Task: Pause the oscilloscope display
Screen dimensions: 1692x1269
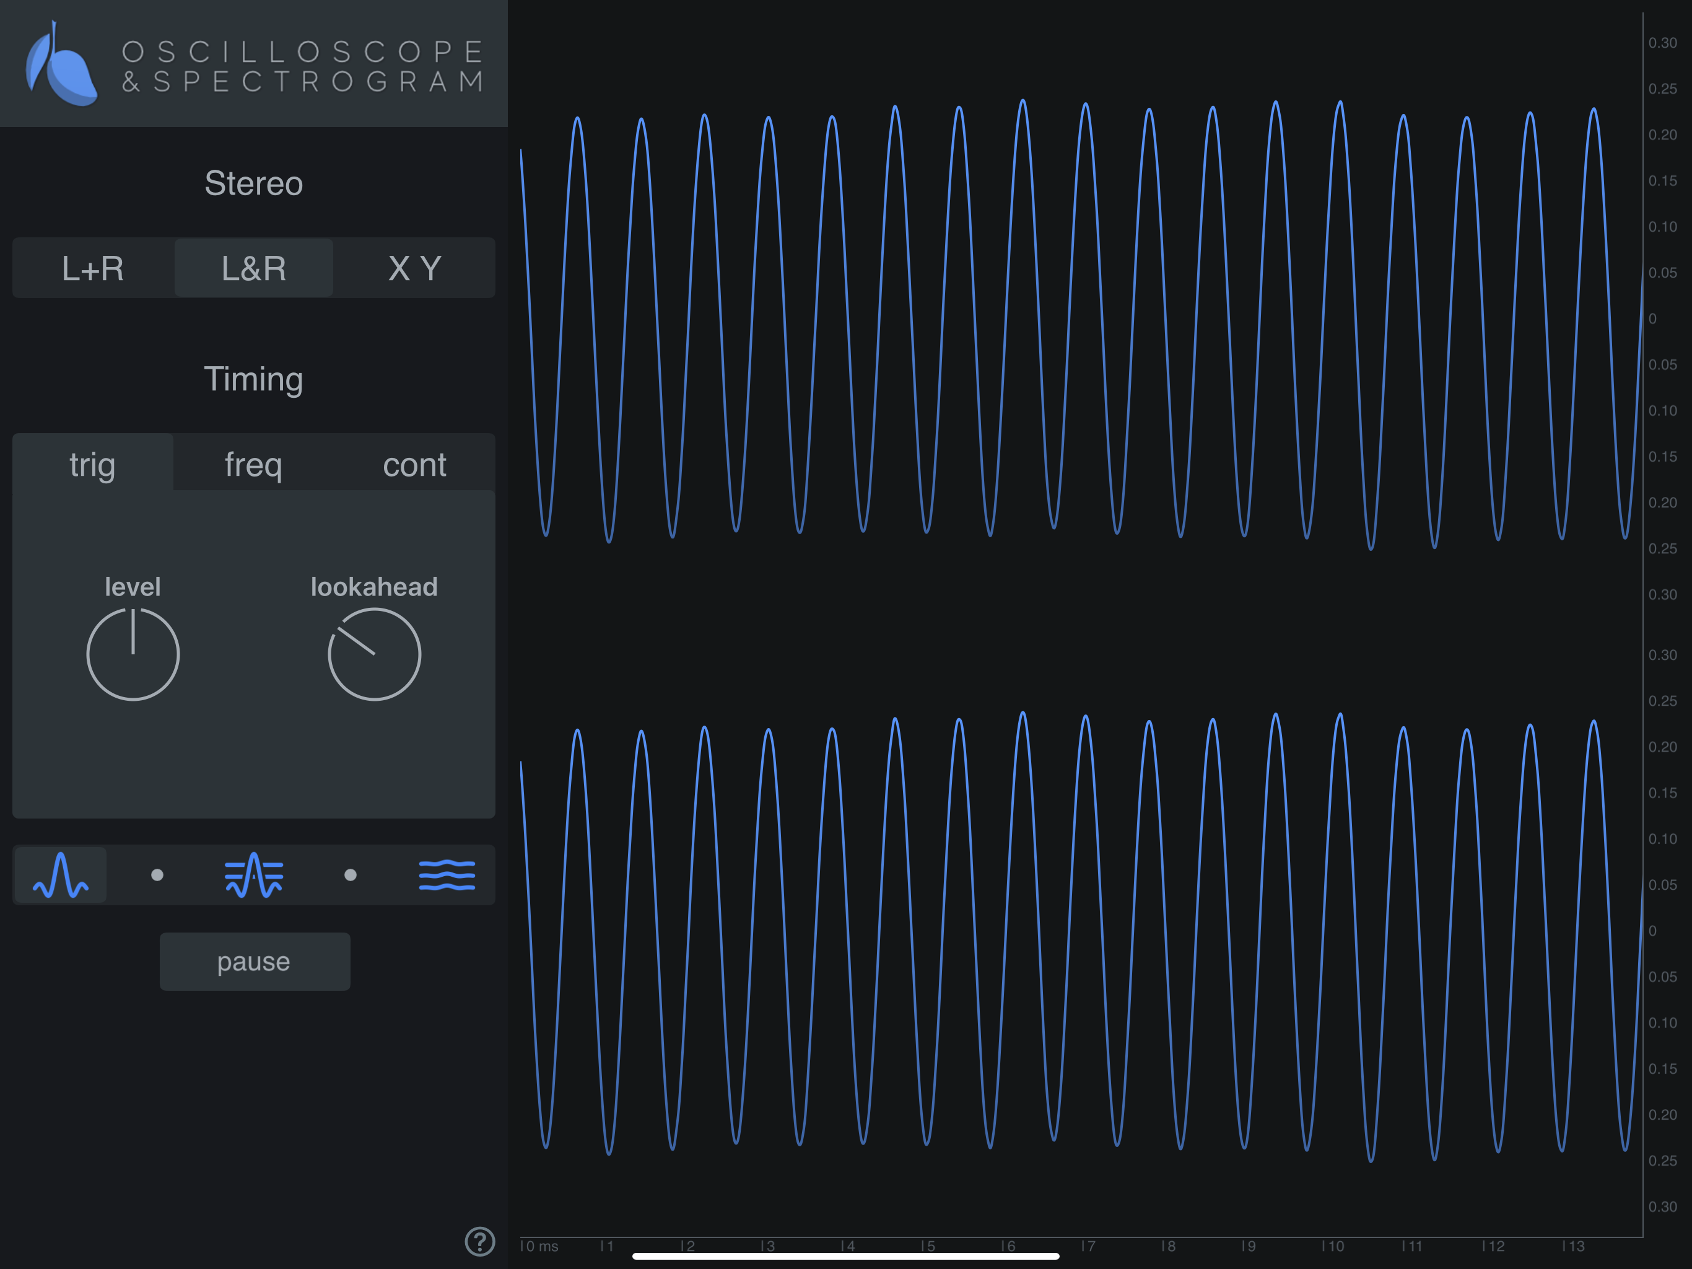Action: tap(255, 961)
